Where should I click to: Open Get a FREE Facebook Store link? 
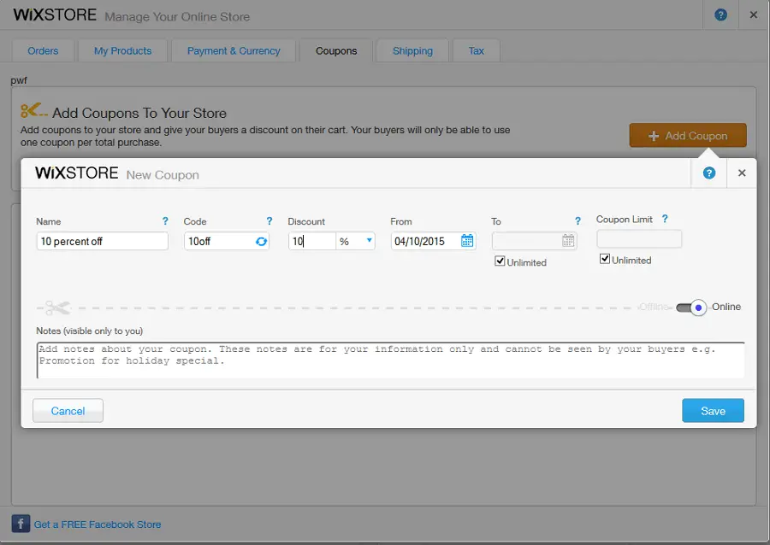[x=98, y=524]
